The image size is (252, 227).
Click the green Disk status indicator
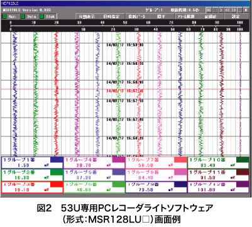coord(41,16)
